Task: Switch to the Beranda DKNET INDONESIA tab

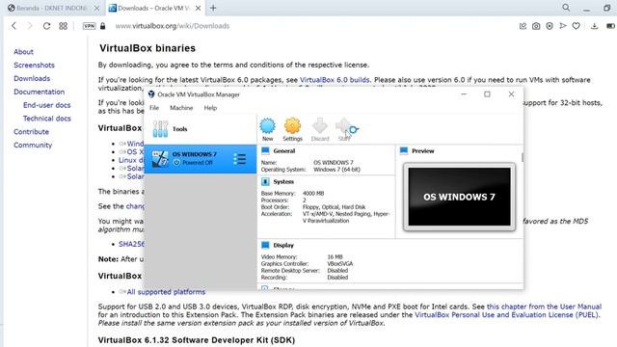Action: 54,8
